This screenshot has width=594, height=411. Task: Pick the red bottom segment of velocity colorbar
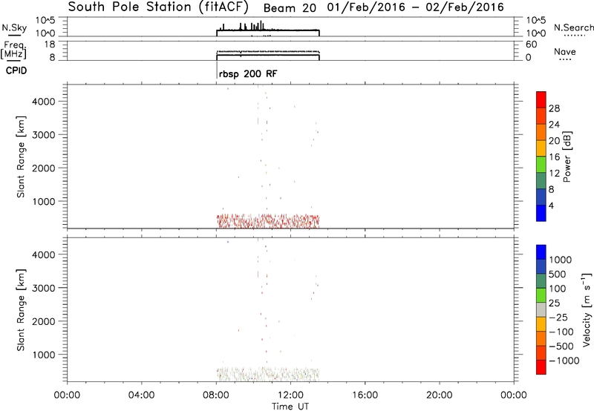click(x=541, y=367)
